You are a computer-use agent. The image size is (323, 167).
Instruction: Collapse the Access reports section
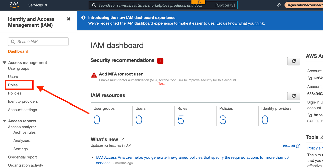(4, 121)
